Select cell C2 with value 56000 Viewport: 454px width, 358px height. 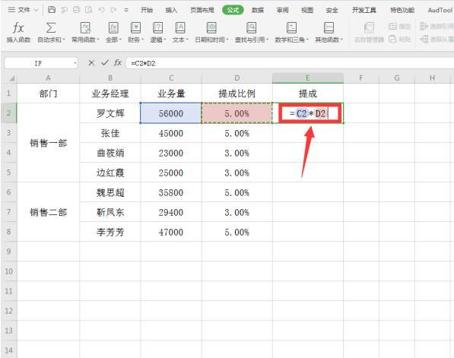pyautogui.click(x=171, y=113)
